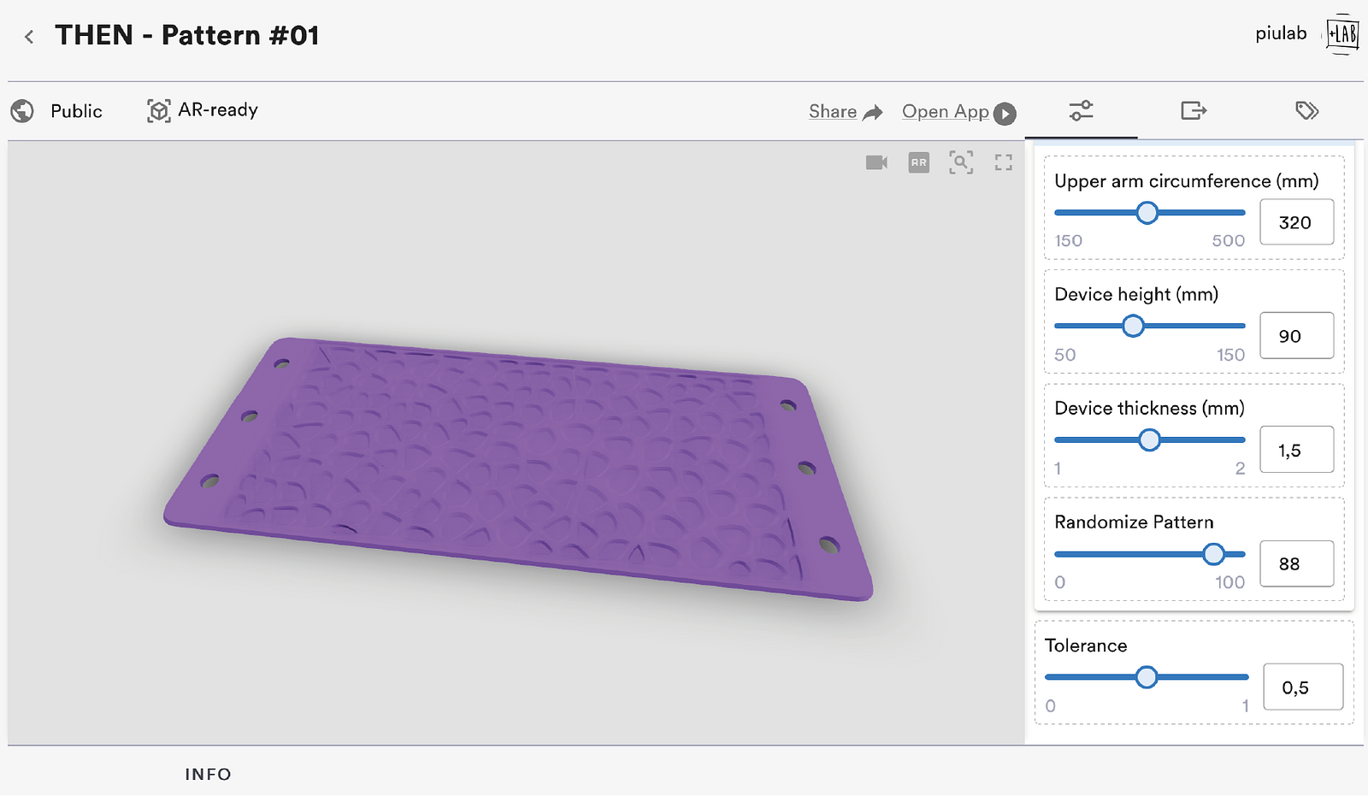Enter fullscreen mode in the 3D viewer

(1003, 162)
